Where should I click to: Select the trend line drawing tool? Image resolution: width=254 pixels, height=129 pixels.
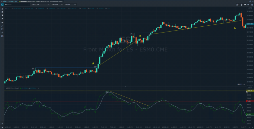tap(2, 26)
